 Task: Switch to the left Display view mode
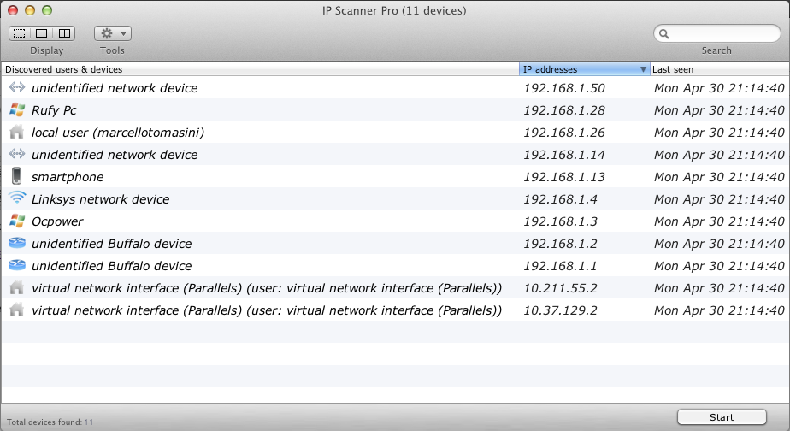pyautogui.click(x=19, y=33)
